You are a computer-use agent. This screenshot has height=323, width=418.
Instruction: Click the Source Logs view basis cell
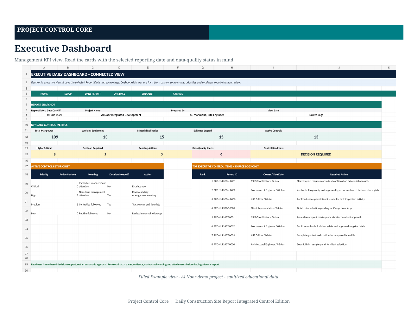(316, 115)
